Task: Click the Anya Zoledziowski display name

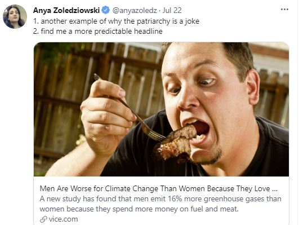Action: [66, 10]
